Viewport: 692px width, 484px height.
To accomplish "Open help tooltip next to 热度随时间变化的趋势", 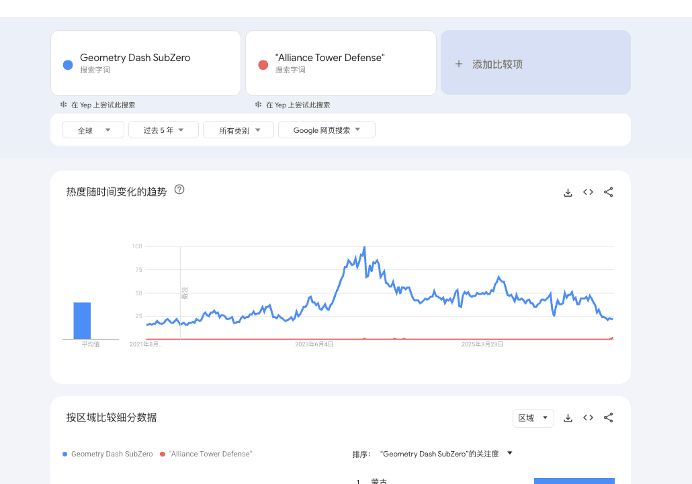I will point(179,189).
